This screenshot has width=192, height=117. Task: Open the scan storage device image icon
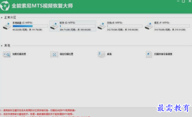click(149, 54)
